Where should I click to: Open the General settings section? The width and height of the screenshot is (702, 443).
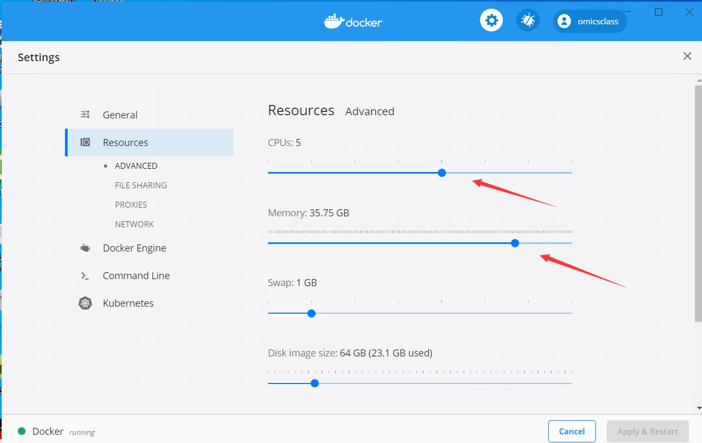[149, 115]
